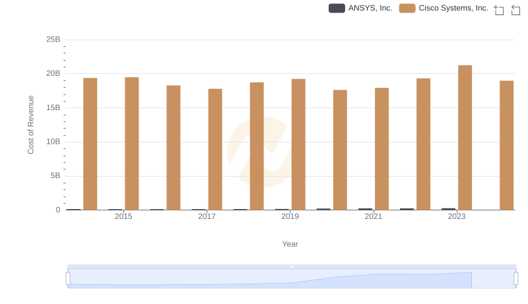528x304 pixels.
Task: Click the 25B y-axis tick label
Action: click(53, 40)
